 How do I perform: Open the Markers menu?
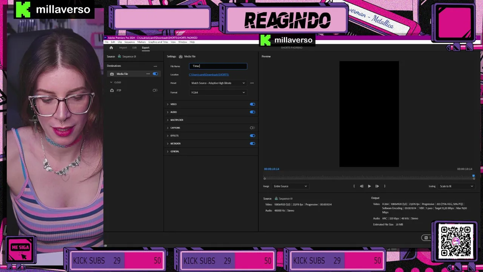[142, 42]
